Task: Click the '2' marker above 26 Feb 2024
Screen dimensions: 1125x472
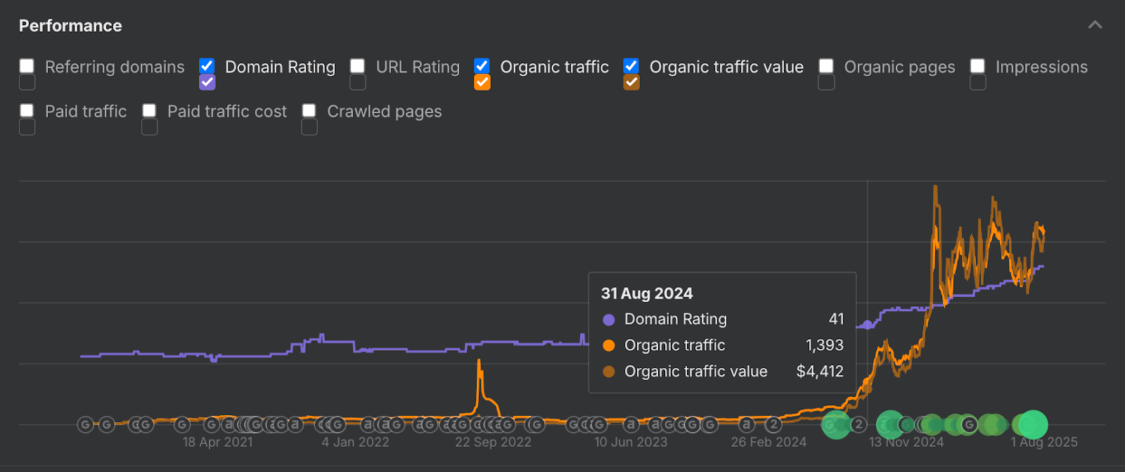Action: pos(773,424)
